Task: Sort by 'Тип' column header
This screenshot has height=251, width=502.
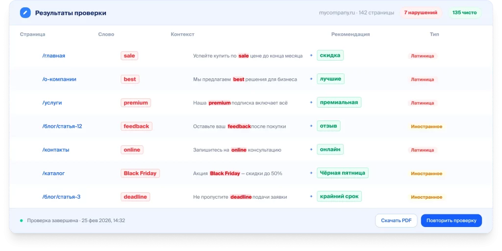Action: coord(434,34)
